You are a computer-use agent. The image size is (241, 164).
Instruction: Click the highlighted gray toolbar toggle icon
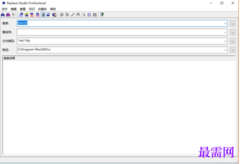click(x=43, y=15)
